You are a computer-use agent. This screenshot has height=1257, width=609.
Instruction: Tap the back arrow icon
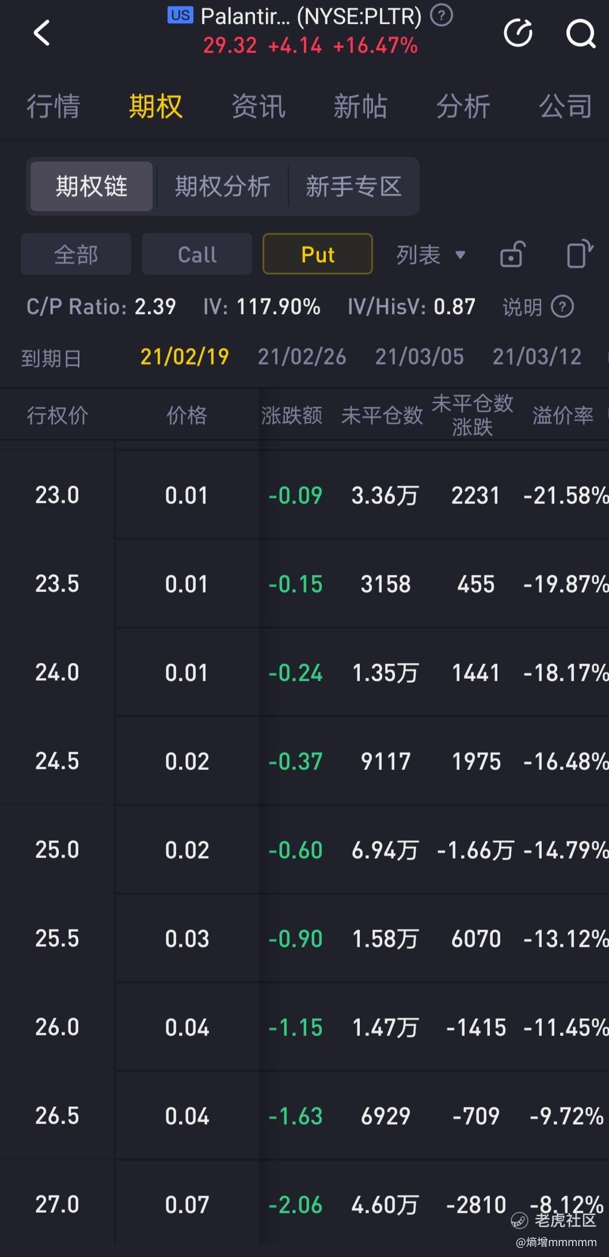pyautogui.click(x=41, y=33)
